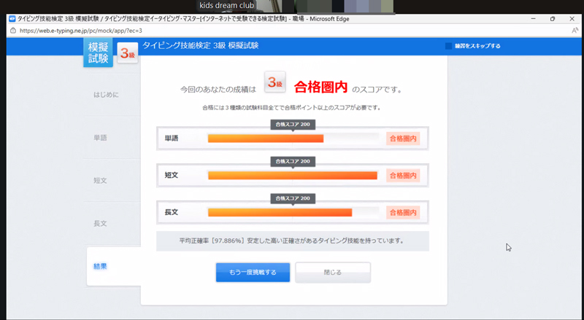Click the 単語 row label in results
Screen dimensions: 584x320
172,138
